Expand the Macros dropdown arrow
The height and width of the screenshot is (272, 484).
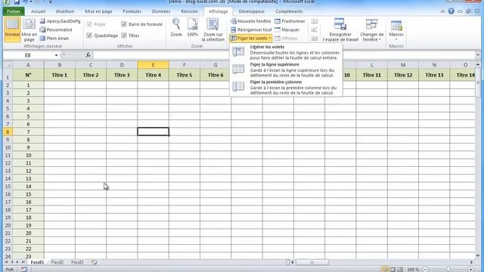tap(396, 39)
